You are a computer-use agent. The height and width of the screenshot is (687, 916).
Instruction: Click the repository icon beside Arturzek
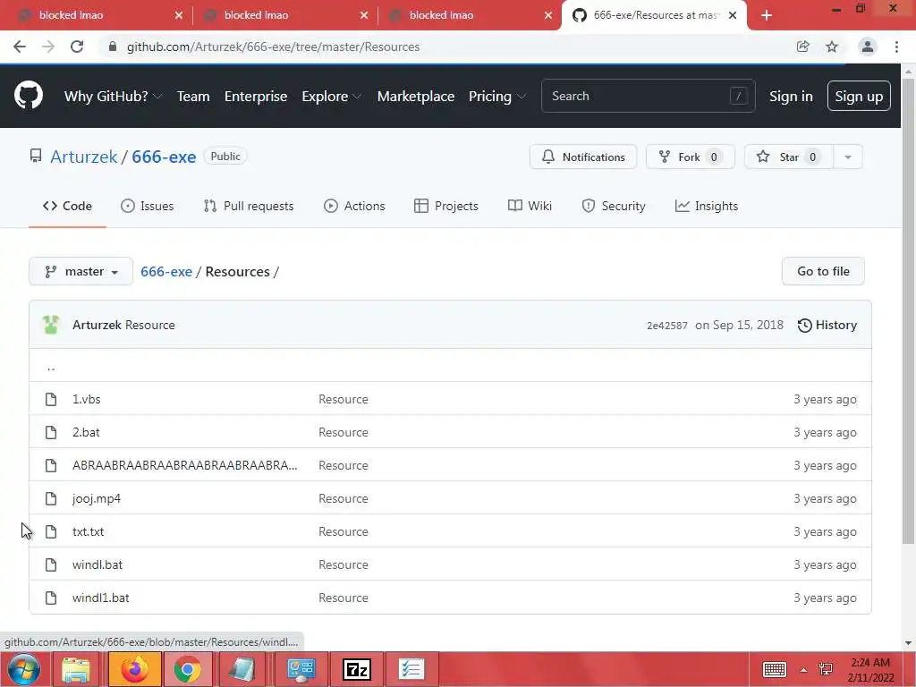[x=36, y=156]
